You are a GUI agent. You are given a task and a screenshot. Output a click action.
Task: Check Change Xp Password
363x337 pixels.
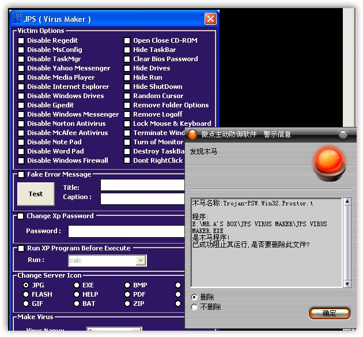[21, 216]
